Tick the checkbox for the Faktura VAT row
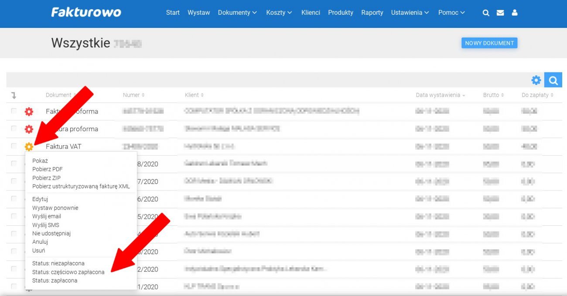 point(14,146)
